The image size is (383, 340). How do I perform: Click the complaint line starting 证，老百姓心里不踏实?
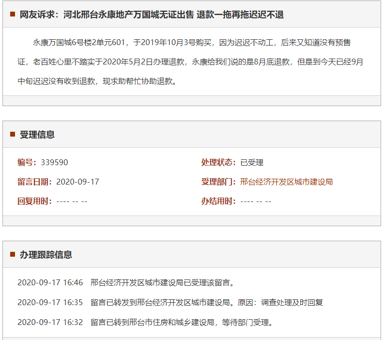pyautogui.click(x=190, y=62)
